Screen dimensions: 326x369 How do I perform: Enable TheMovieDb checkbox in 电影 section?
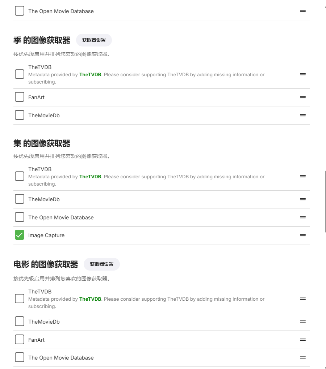click(x=20, y=321)
